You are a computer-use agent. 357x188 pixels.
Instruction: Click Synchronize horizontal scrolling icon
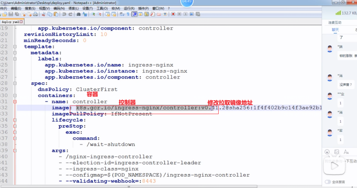click(114, 14)
